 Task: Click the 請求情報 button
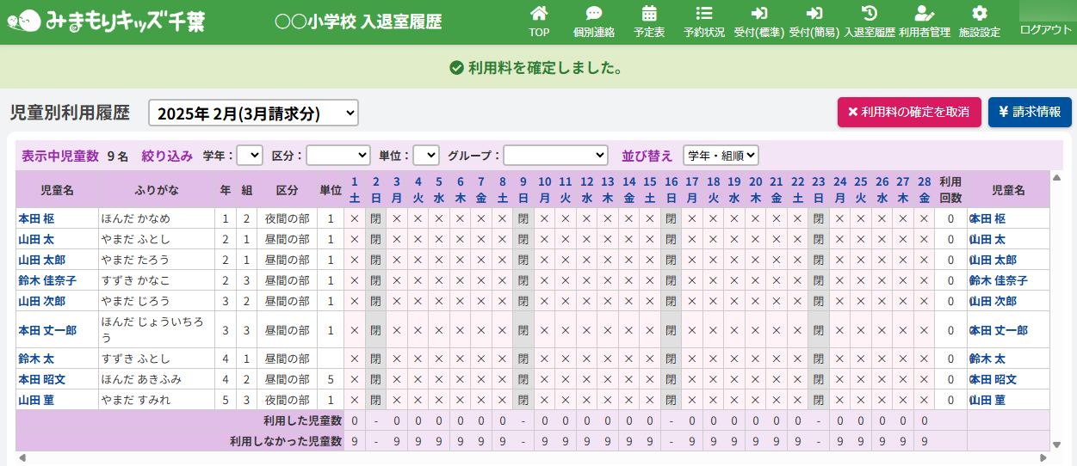click(x=1030, y=112)
